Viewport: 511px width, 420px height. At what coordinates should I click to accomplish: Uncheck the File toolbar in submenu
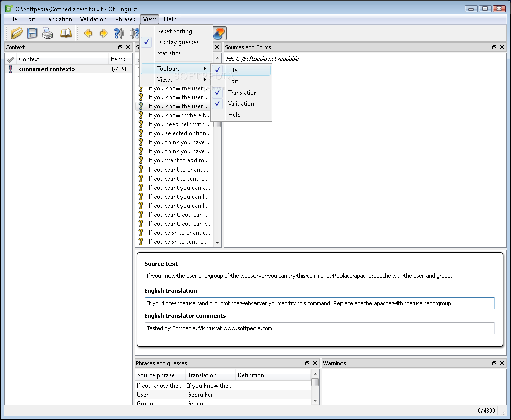click(241, 70)
